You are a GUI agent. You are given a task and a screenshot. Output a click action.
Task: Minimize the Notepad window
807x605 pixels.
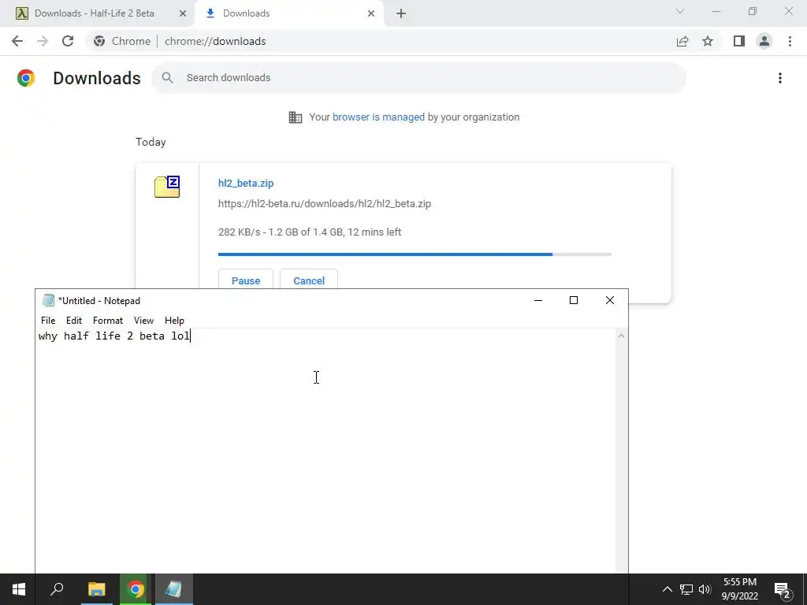[x=538, y=300]
